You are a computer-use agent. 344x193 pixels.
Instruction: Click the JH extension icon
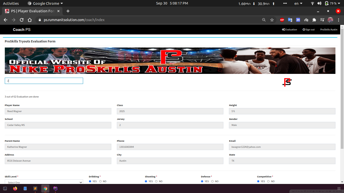(x=298, y=20)
